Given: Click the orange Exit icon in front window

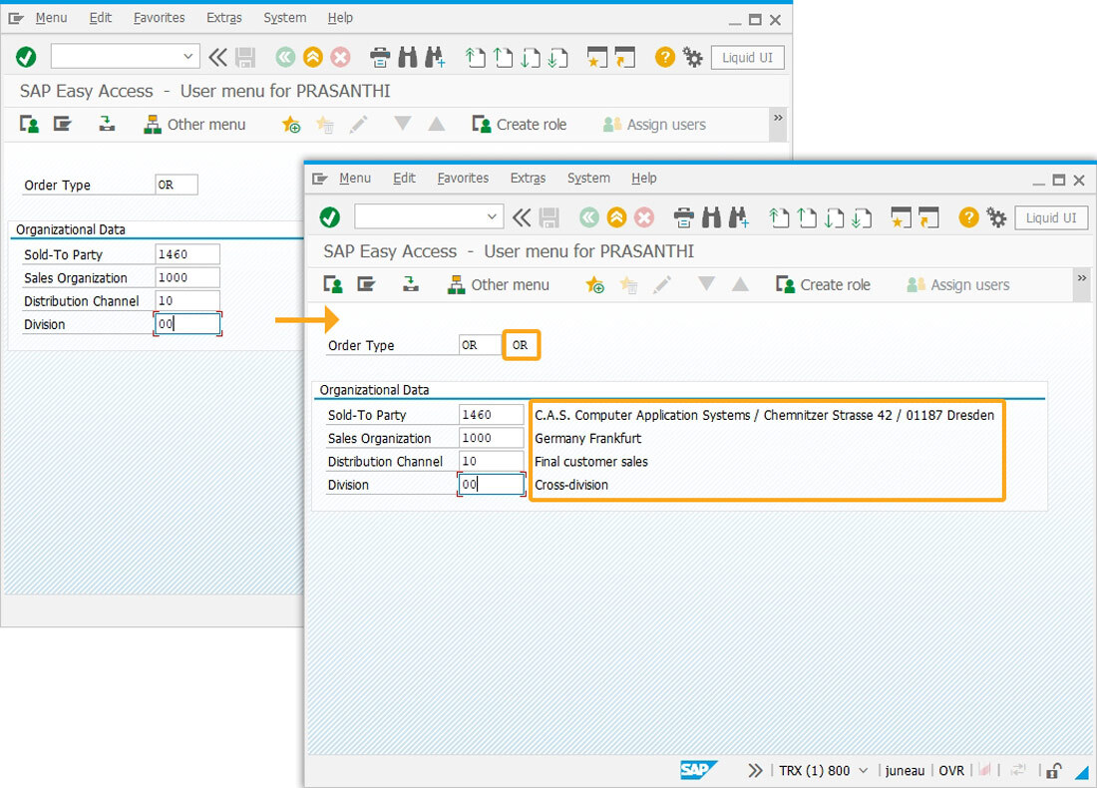Looking at the screenshot, I should (616, 217).
